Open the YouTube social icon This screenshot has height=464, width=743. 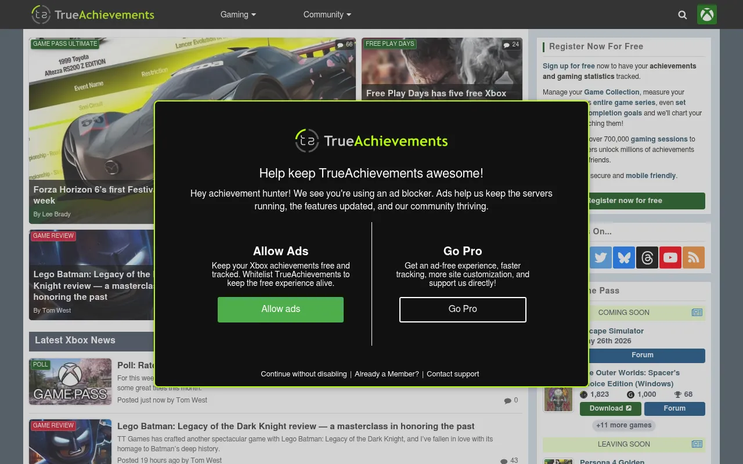(x=670, y=258)
